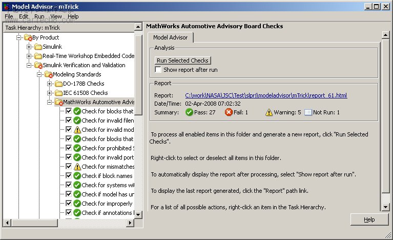
Task: Click the Simulink Verification and Validation folder icon
Action: click(x=38, y=65)
